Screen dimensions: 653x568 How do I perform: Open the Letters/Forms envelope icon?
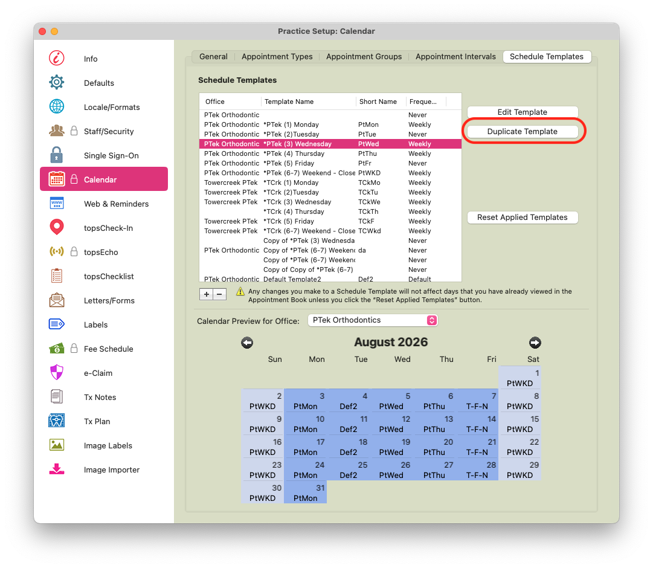pos(57,300)
